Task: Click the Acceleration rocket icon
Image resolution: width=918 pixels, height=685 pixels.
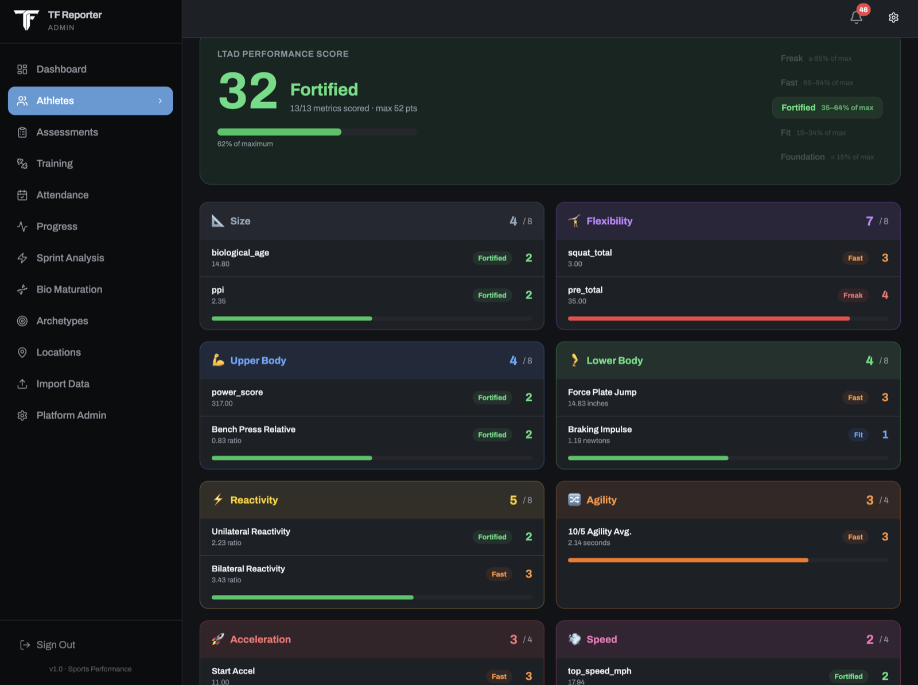Action: pos(218,639)
